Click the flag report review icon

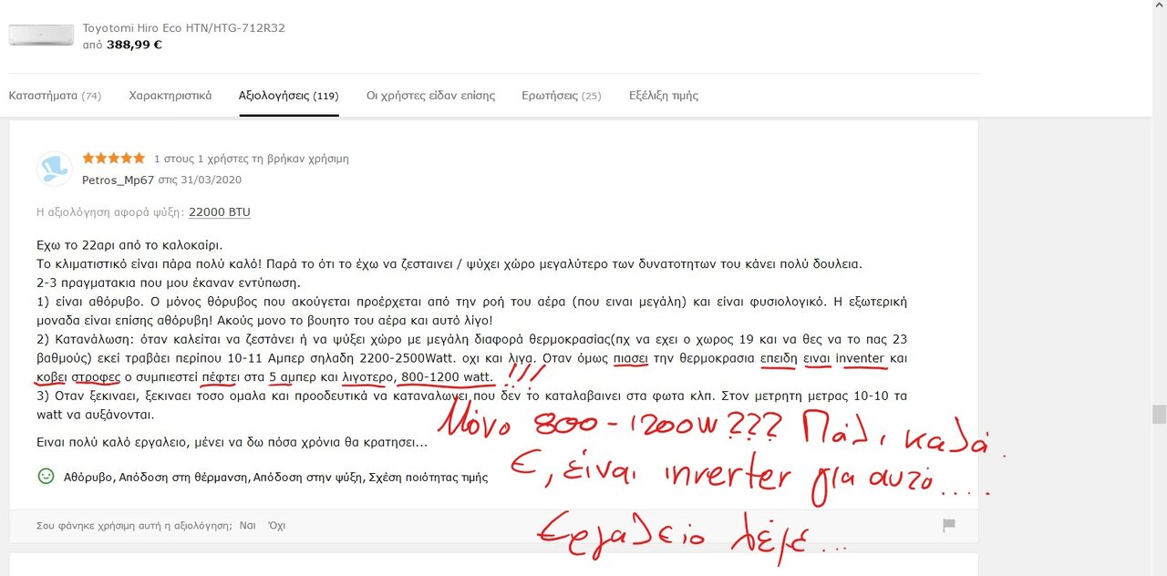tap(948, 525)
